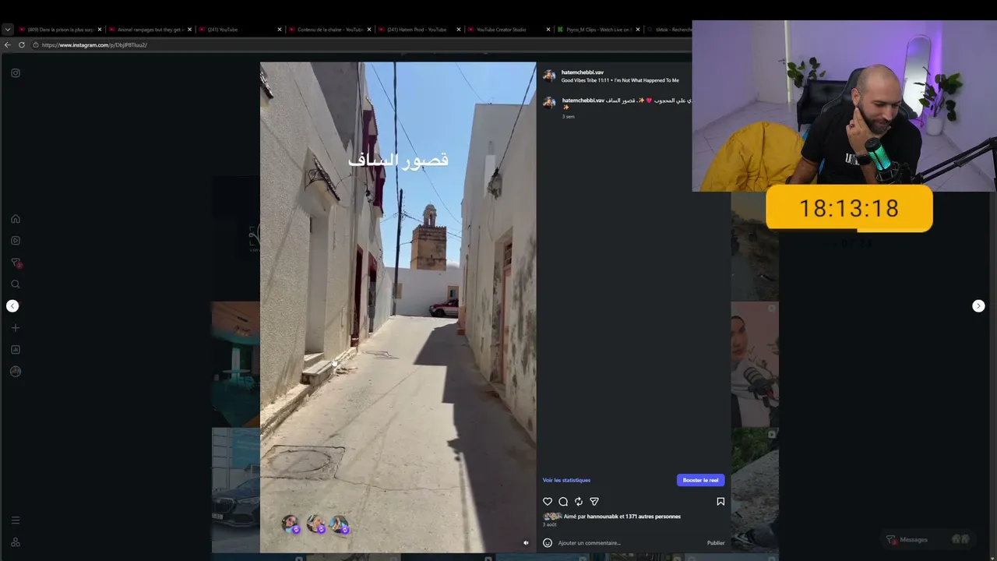This screenshot has width=997, height=561.
Task: Open hatemchebbi.vav profile from post header
Action: [583, 72]
